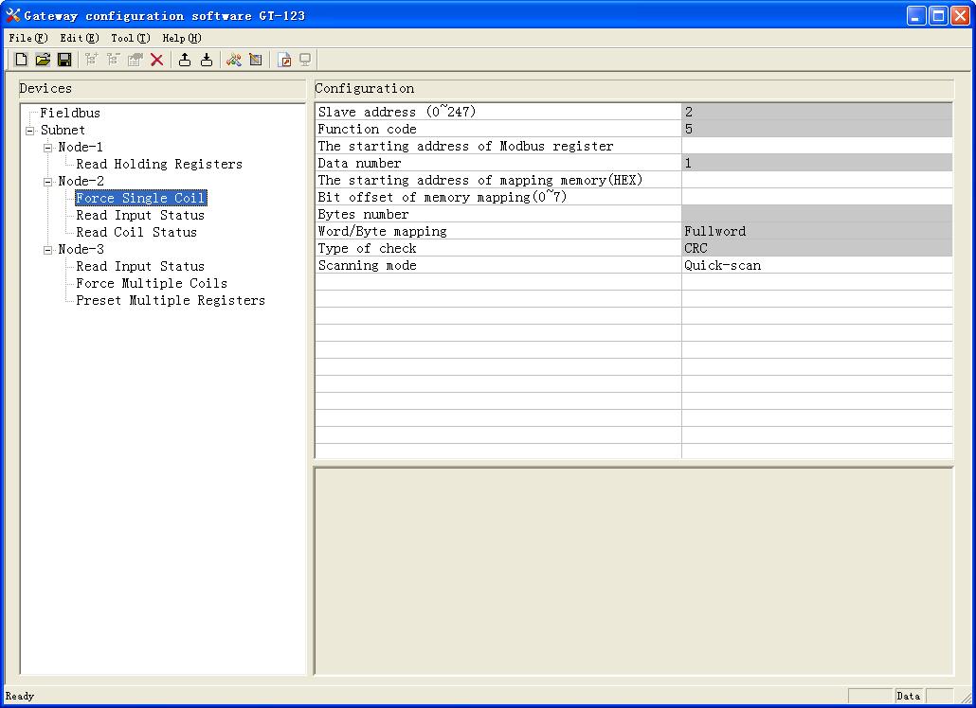Click the New file toolbar icon

coord(21,60)
